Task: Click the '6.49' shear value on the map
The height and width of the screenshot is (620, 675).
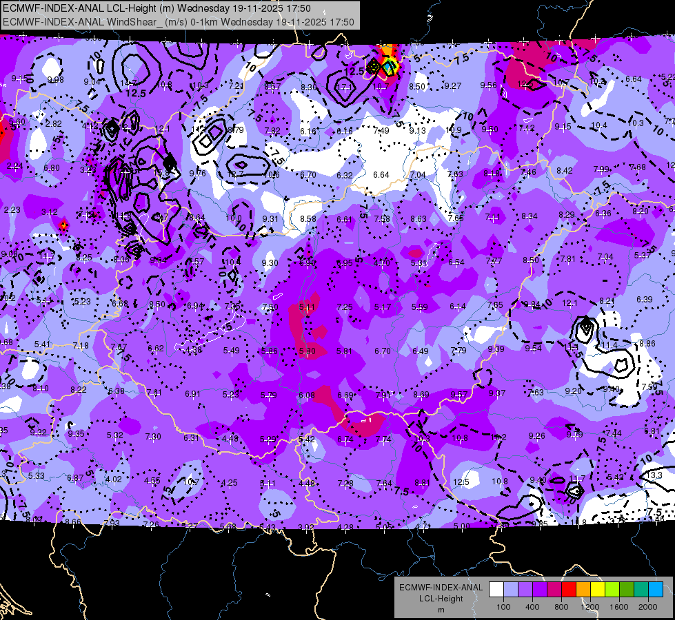Action: point(420,351)
